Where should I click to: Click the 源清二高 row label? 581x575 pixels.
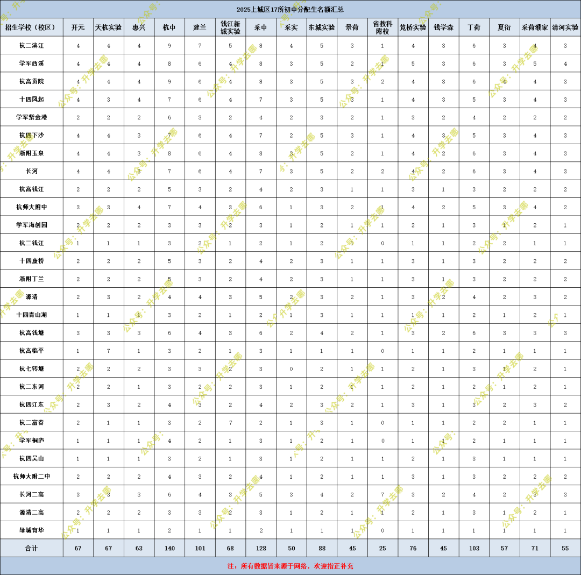pos(32,513)
